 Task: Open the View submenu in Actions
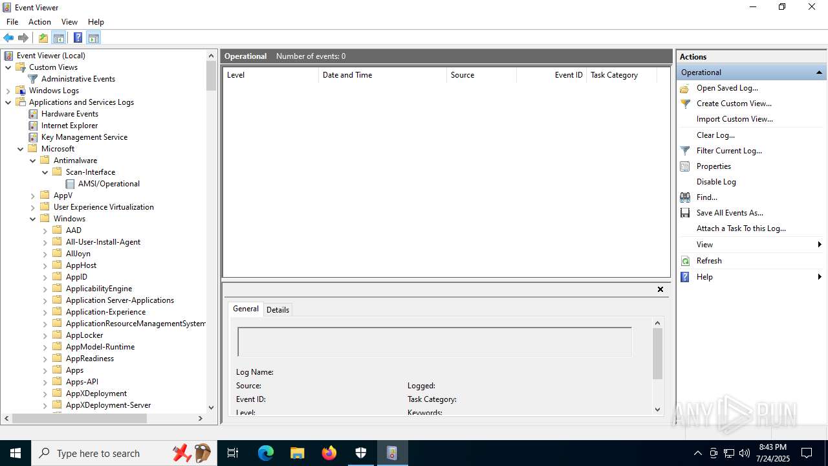click(x=752, y=245)
